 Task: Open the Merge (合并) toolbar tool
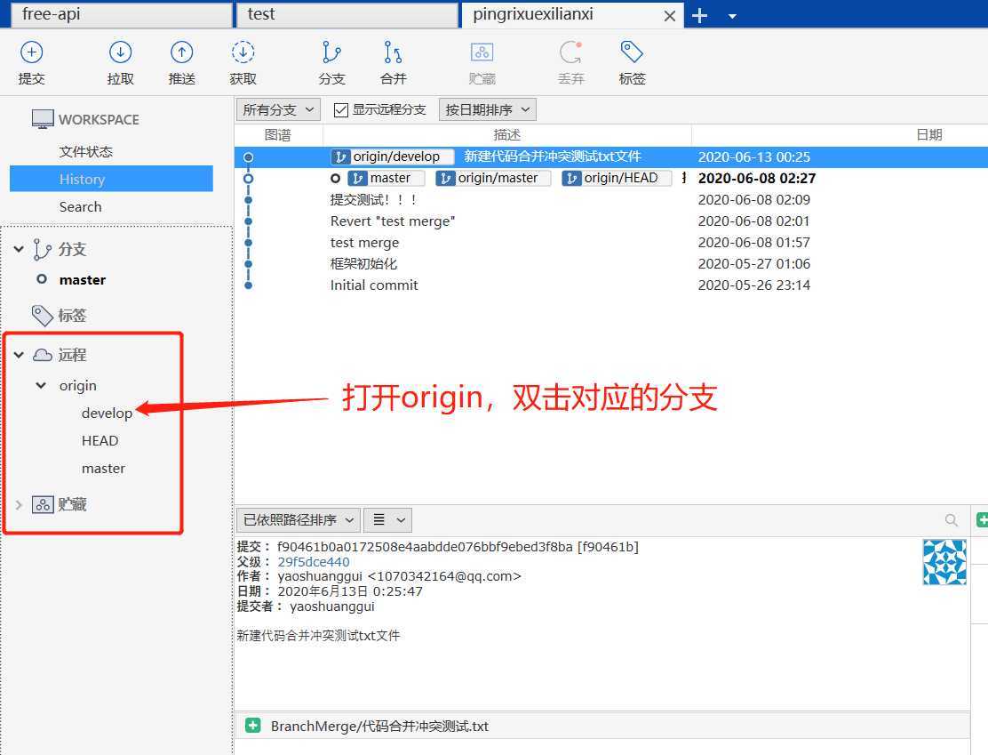click(x=394, y=52)
